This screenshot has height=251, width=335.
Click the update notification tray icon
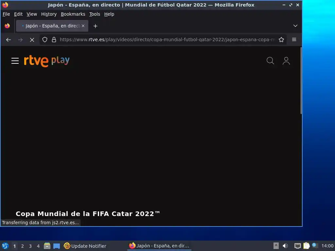(314, 245)
